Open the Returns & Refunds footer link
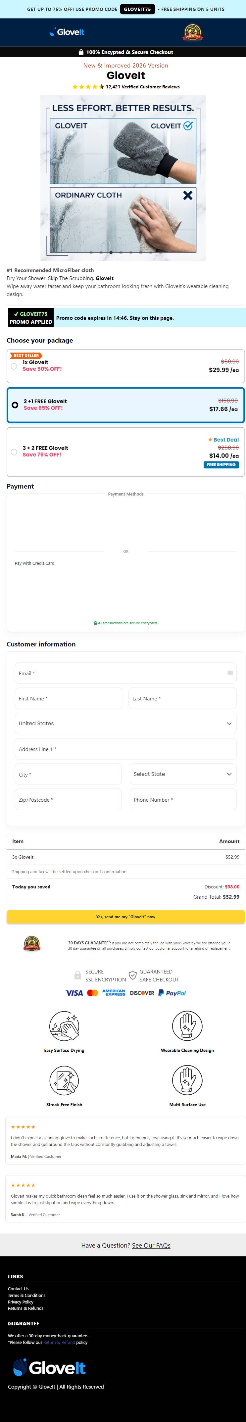Viewport: 246px width, 1422px height. point(25,1308)
